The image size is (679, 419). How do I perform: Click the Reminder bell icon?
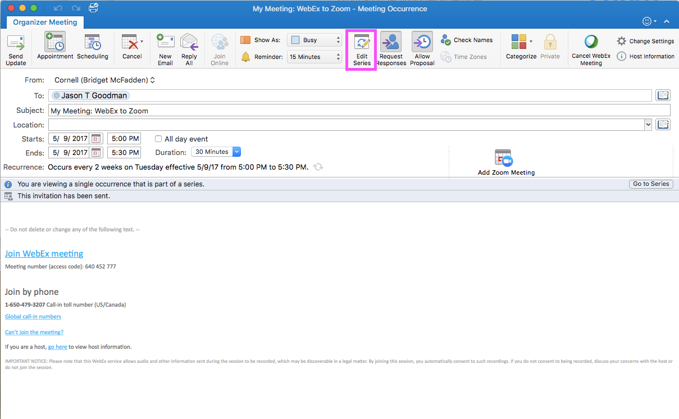(x=245, y=57)
